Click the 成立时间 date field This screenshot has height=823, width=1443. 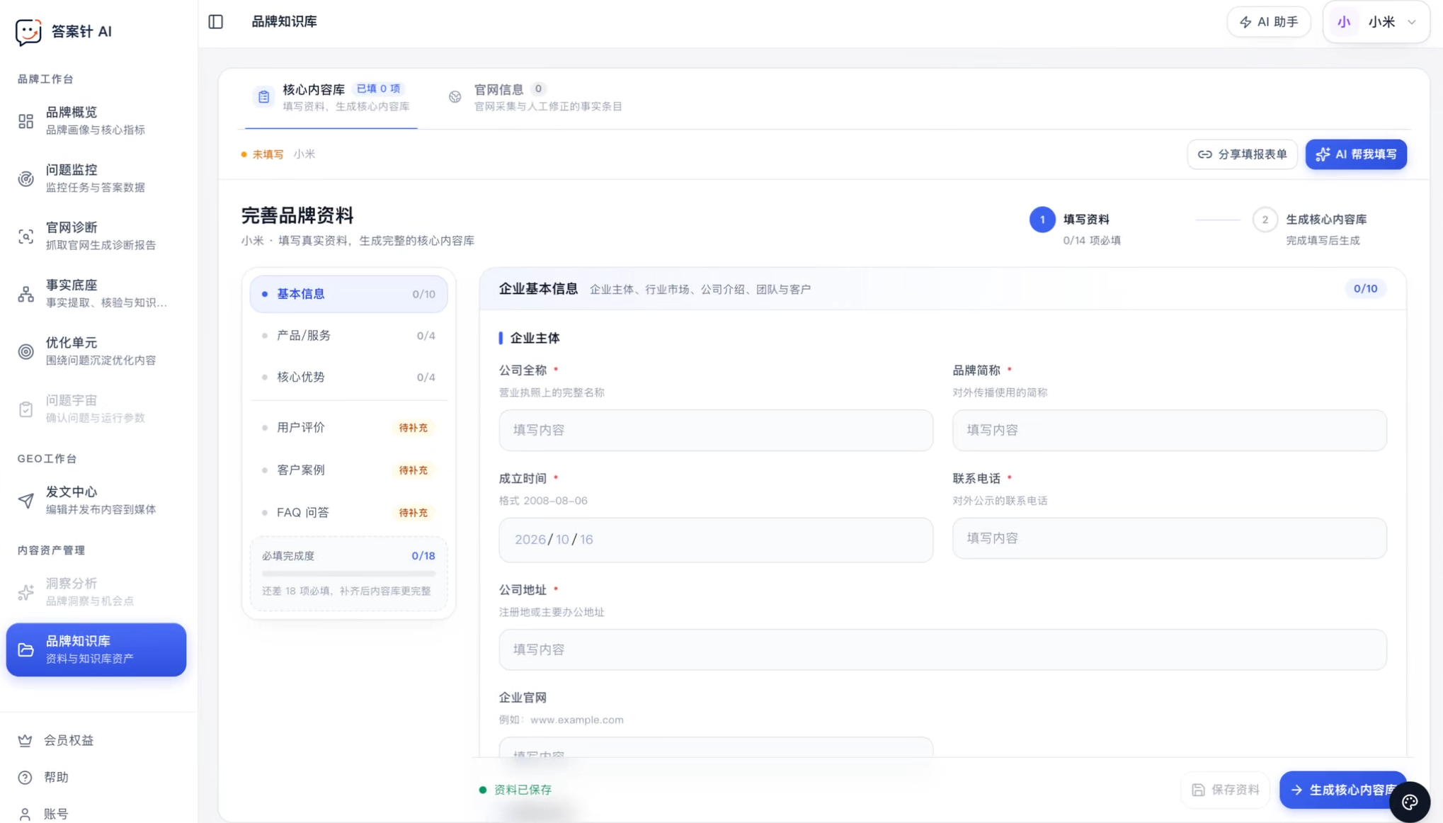(716, 540)
